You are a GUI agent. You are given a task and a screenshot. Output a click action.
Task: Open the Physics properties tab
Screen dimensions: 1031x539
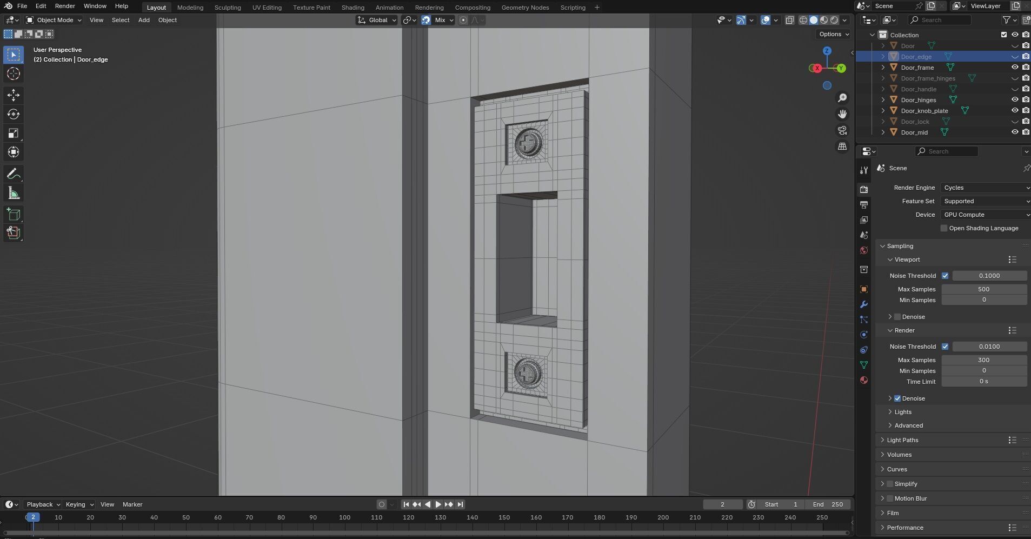pos(864,335)
